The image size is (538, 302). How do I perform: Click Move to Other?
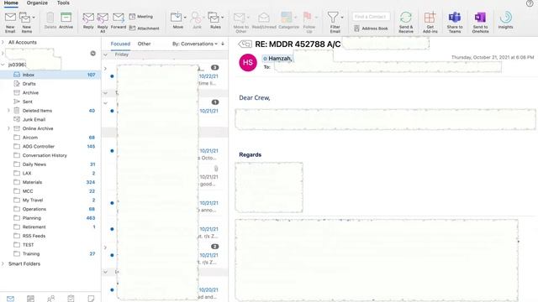coord(241,23)
